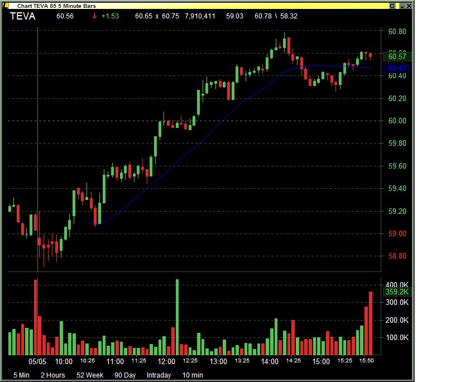
Task: Click the tall green volume spike after 12:00
Action: click(177, 317)
